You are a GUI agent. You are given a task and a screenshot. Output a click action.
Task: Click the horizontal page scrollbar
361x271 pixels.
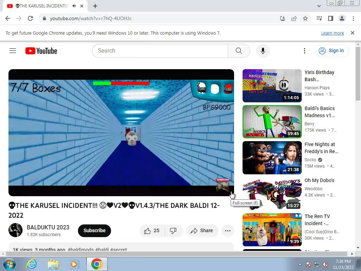point(177,254)
